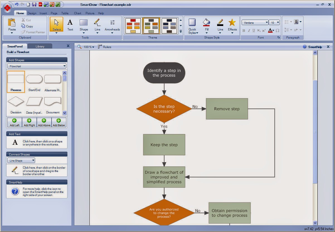The image size is (335, 232).
Task: Export the flowchart to PDF
Action: tap(40, 4)
